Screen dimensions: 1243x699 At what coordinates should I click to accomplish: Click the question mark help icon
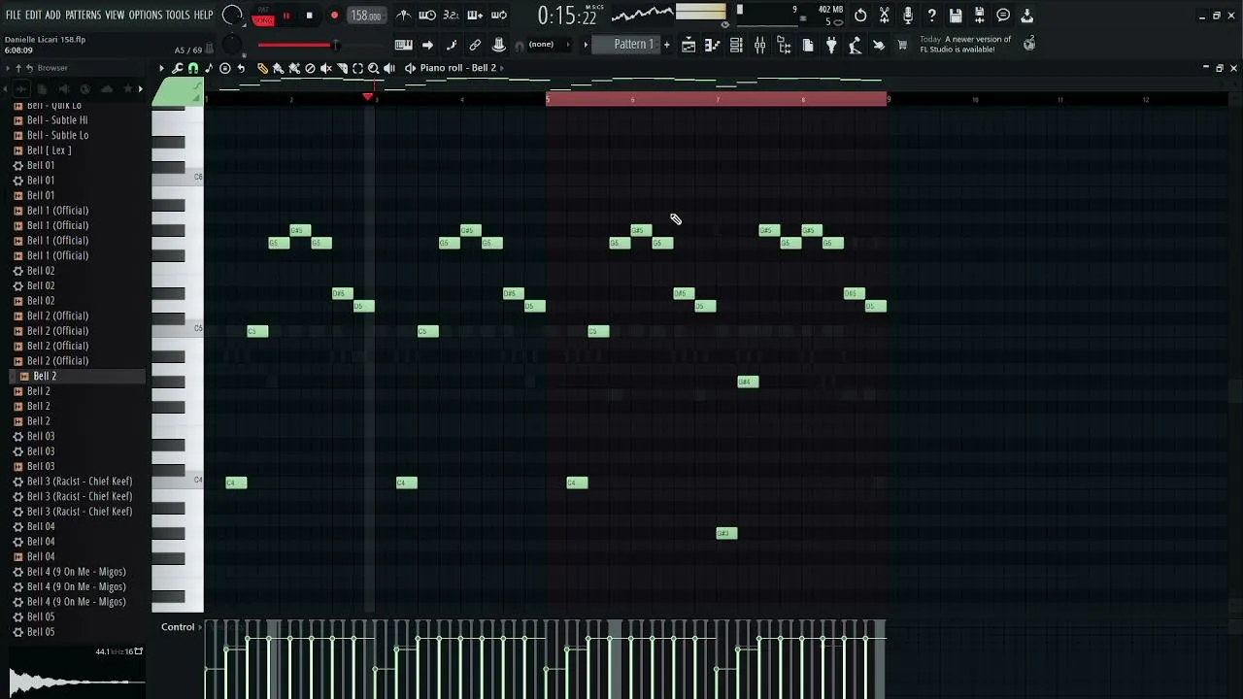932,16
